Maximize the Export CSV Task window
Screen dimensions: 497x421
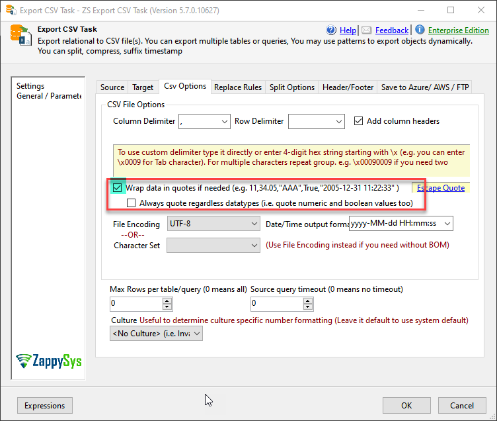click(x=451, y=10)
